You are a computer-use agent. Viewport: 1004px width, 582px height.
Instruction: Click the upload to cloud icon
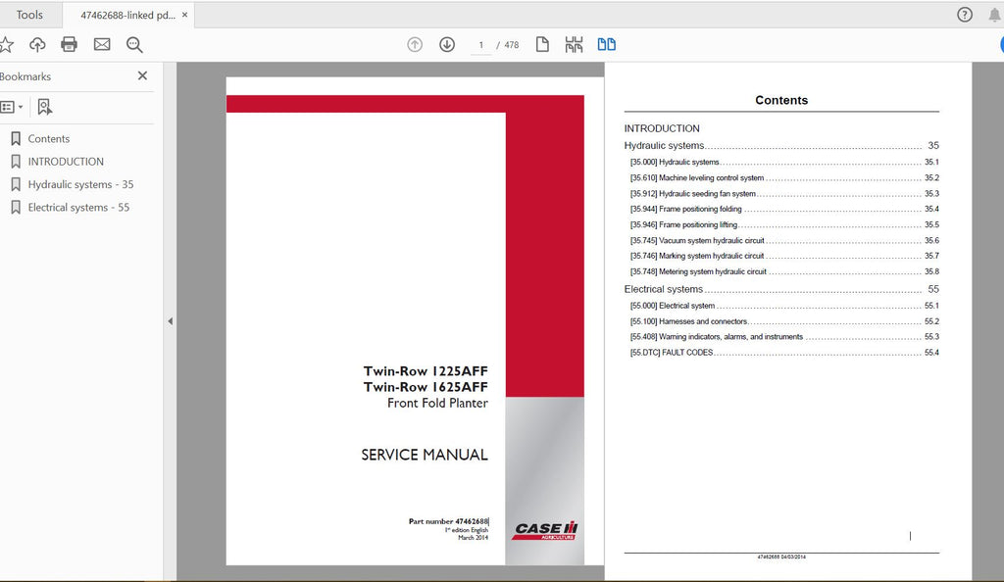click(x=38, y=44)
